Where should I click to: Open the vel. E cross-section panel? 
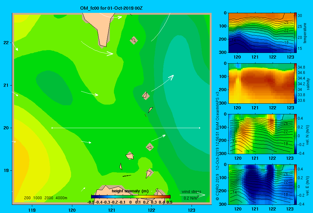pyautogui.click(x=261, y=184)
